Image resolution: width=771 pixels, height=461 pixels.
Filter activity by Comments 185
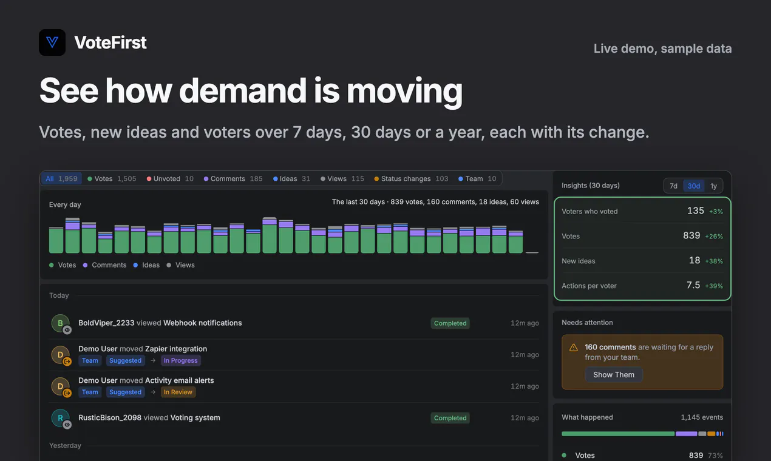point(233,179)
